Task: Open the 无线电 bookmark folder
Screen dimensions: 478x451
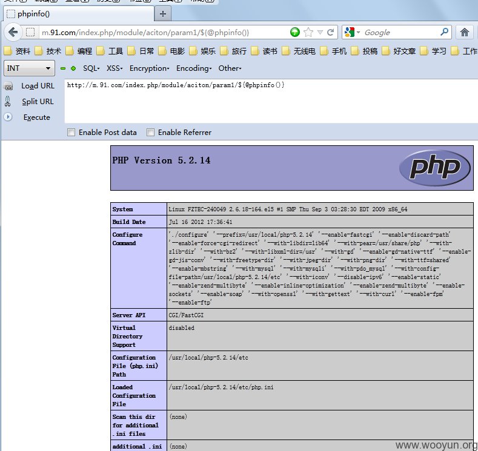Action: 299,51
